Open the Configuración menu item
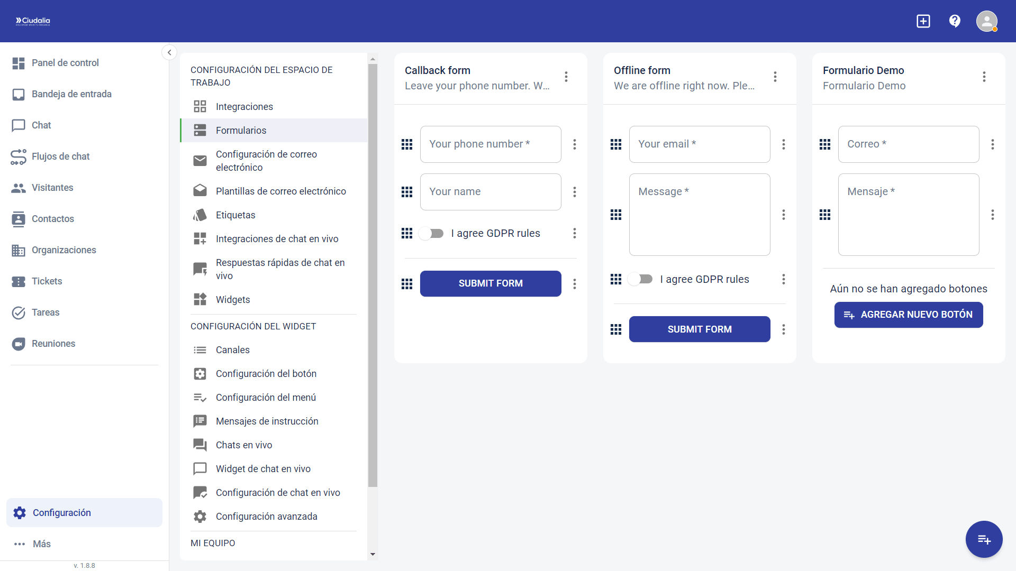 (61, 512)
